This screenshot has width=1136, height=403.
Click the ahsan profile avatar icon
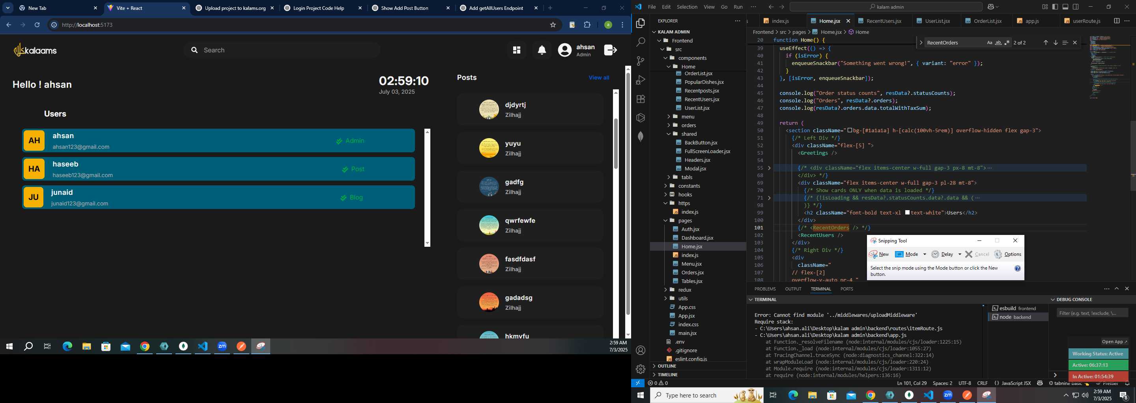coord(564,50)
